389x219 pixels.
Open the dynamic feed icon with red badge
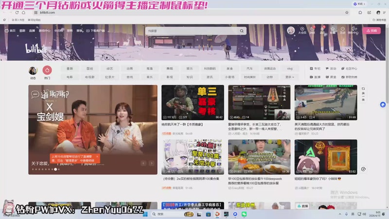tap(322, 30)
